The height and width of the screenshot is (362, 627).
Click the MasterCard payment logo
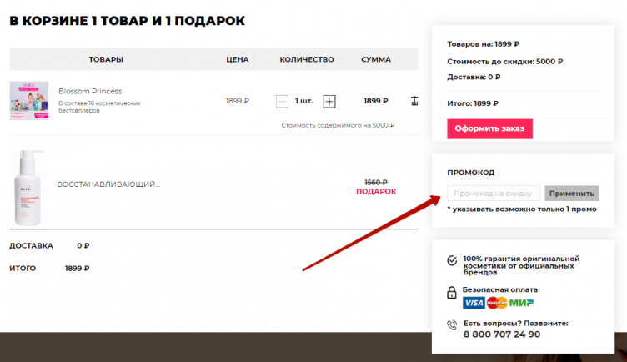coord(497,303)
